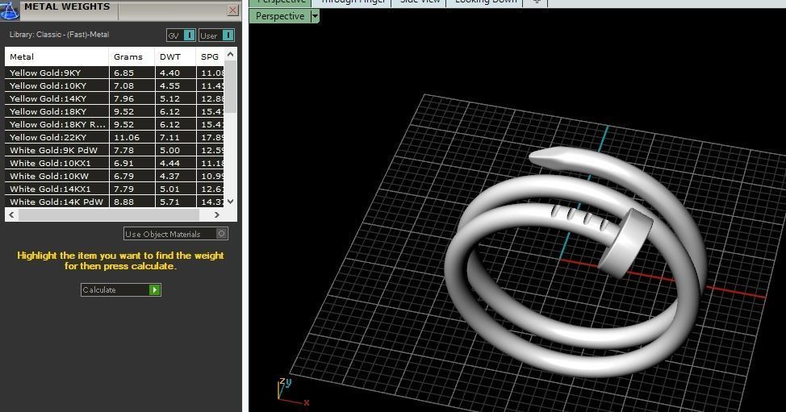The image size is (786, 412).
Task: Select the Yellow Gold:18KY R... row
Action: 115,124
